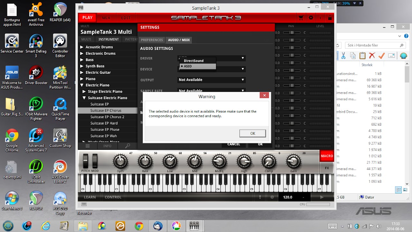
Task: Switch to the MIX tab
Action: (x=106, y=18)
